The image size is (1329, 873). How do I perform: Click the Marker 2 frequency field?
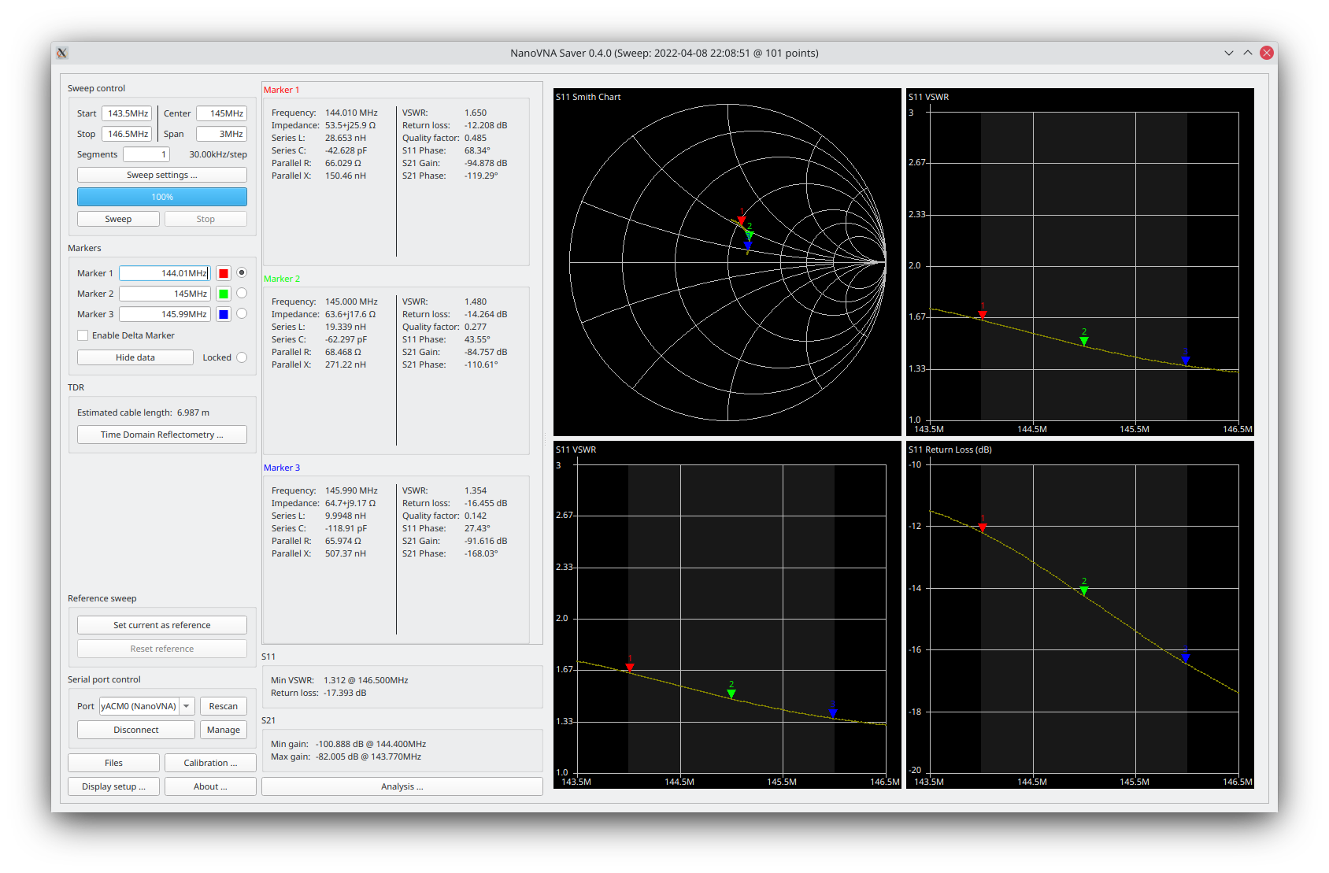(165, 294)
